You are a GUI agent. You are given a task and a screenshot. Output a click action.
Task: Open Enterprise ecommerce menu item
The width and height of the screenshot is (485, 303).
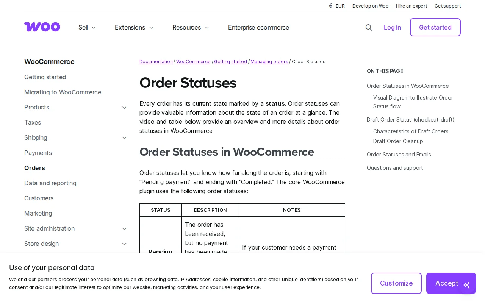[x=258, y=27]
